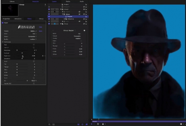
Task: Open the Presets Select dropdown
Action: (x=33, y=31)
